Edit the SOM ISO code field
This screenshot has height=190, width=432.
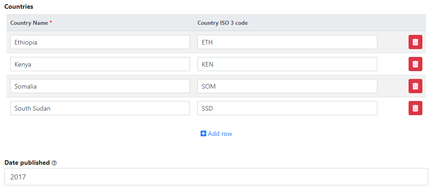point(287,86)
